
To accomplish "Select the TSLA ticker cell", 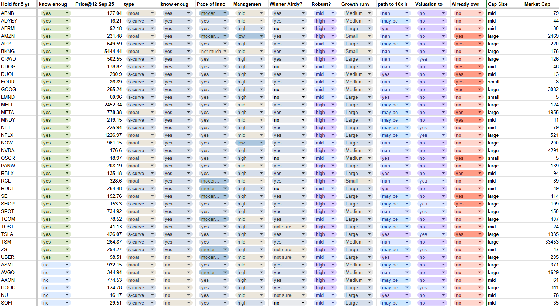I will (18, 234).
